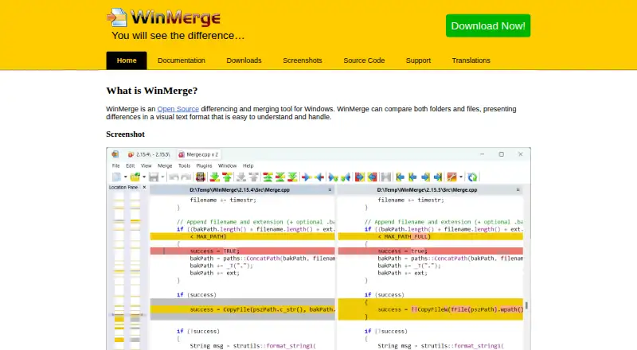Jump to Next Difference green down arrow

pyautogui.click(x=214, y=177)
